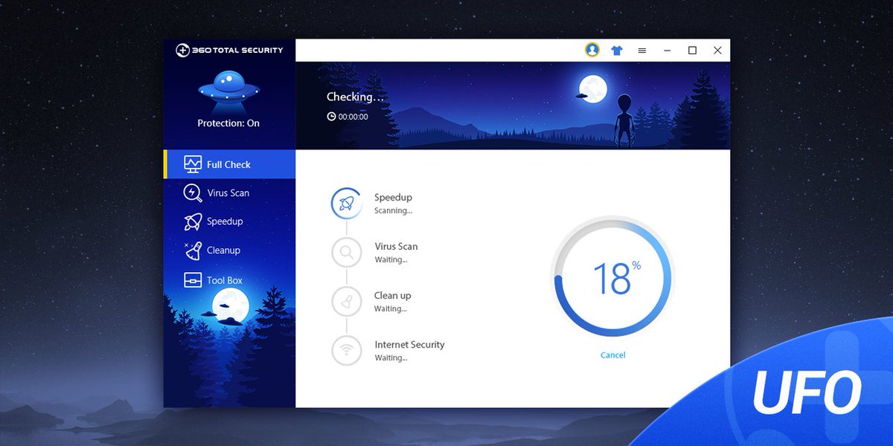Click the Clean up broom step icon
Viewport: 893px width, 446px height.
[347, 301]
